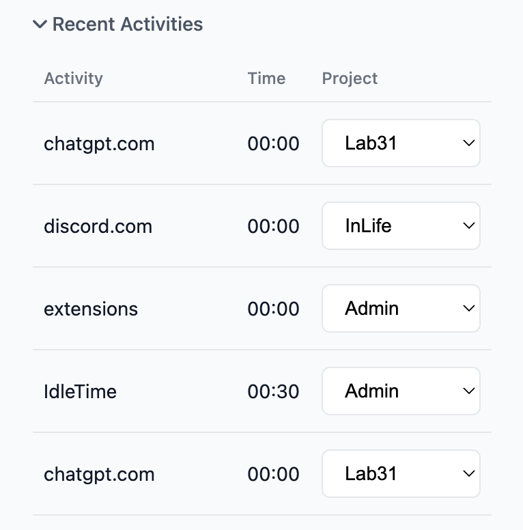Click the 00:30 time for IdleTime
Image resolution: width=523 pixels, height=530 pixels.
pyautogui.click(x=273, y=391)
